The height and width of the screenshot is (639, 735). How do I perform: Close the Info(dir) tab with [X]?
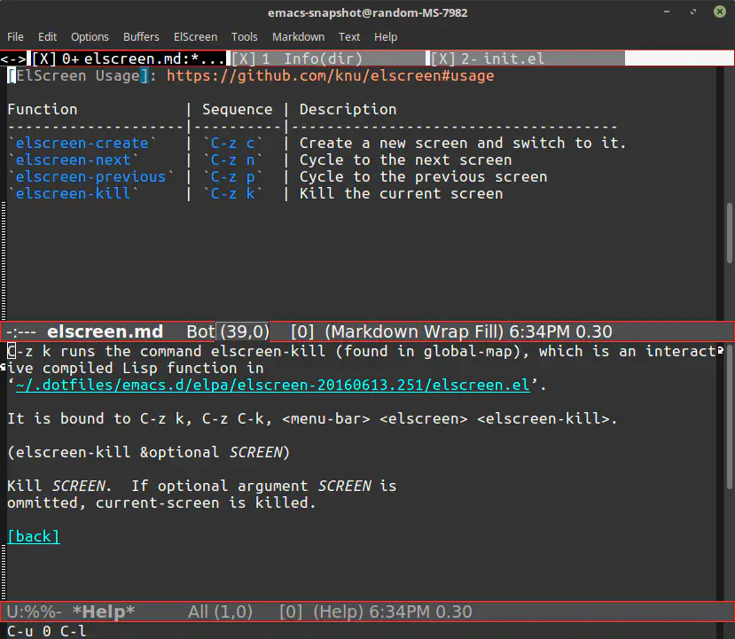pos(244,59)
